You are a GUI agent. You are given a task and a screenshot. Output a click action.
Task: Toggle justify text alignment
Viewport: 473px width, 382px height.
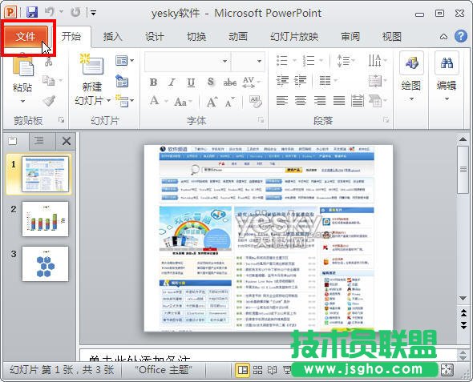pos(339,101)
